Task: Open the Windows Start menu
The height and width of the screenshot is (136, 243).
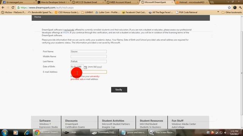Action: 5,133
